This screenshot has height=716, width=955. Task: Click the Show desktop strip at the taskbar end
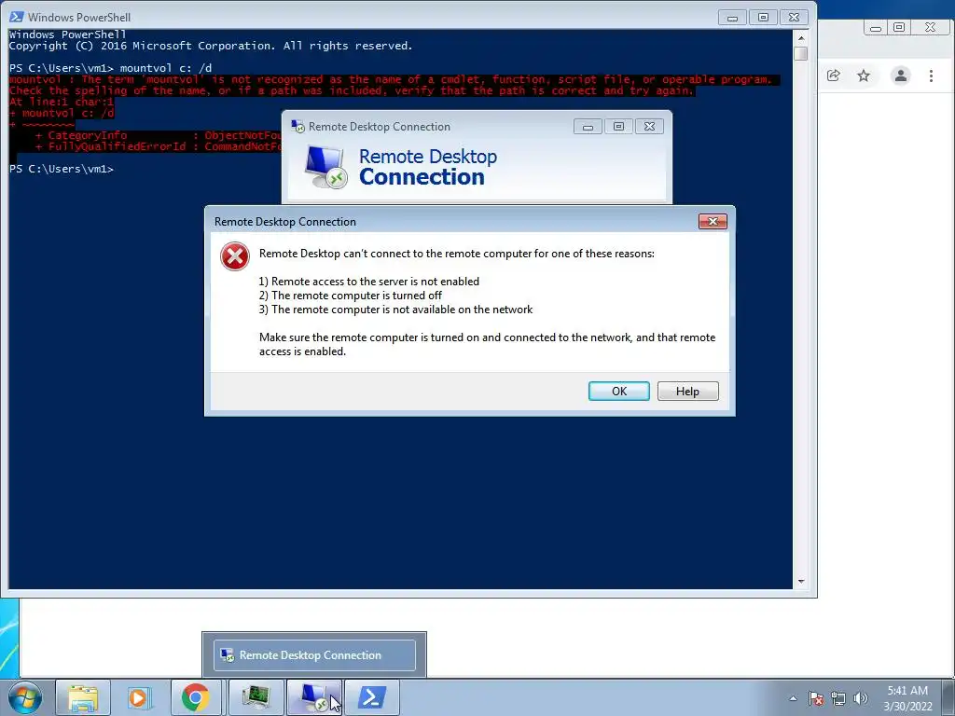tap(948, 697)
